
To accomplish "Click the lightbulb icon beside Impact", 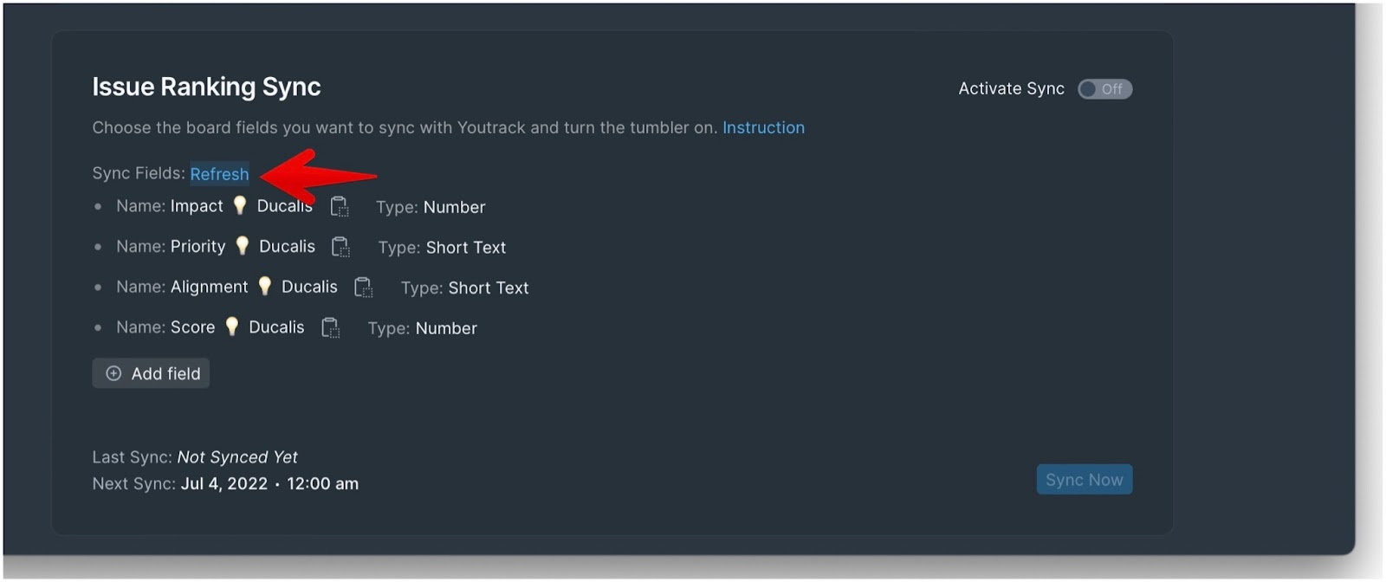I will 240,205.
